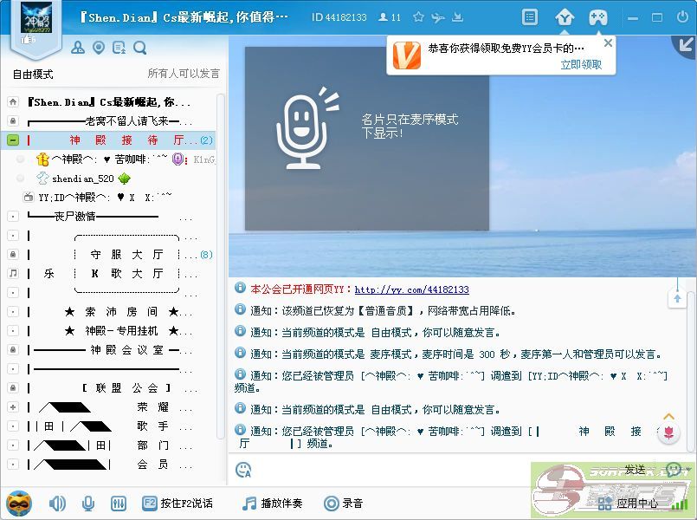Image resolution: width=697 pixels, height=520 pixels.
Task: Toggle the microphone icon in the bottom bar
Action: (88, 503)
